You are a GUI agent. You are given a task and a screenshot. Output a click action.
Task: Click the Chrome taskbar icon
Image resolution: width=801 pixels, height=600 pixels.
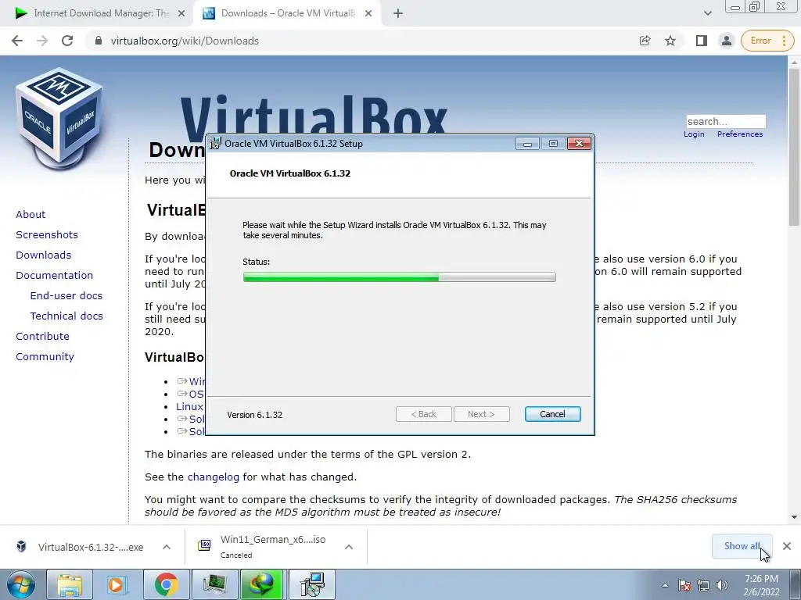[x=166, y=584]
